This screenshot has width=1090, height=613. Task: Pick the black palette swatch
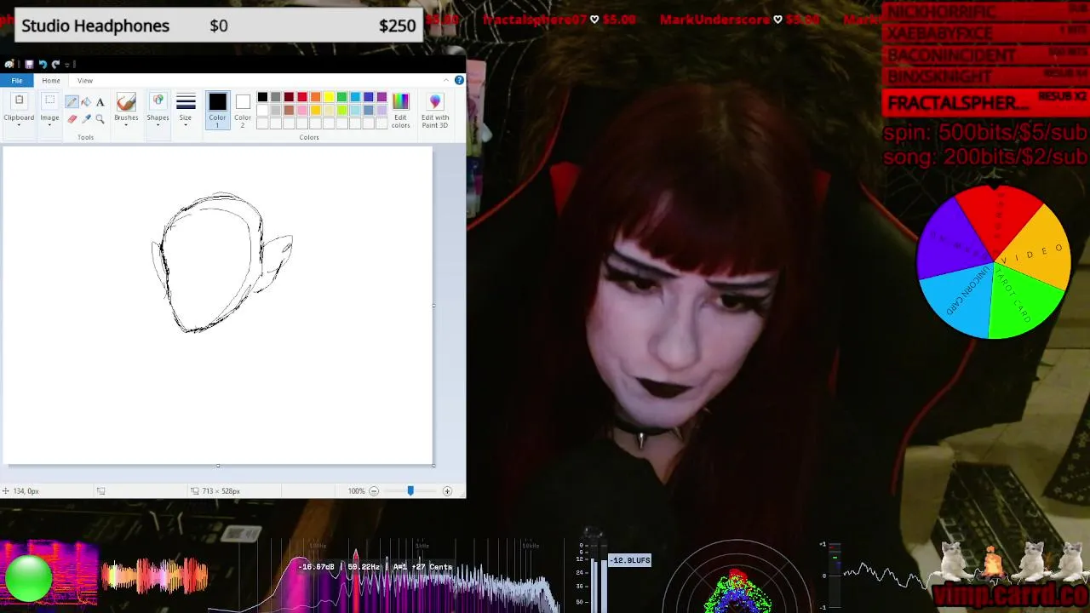click(262, 97)
